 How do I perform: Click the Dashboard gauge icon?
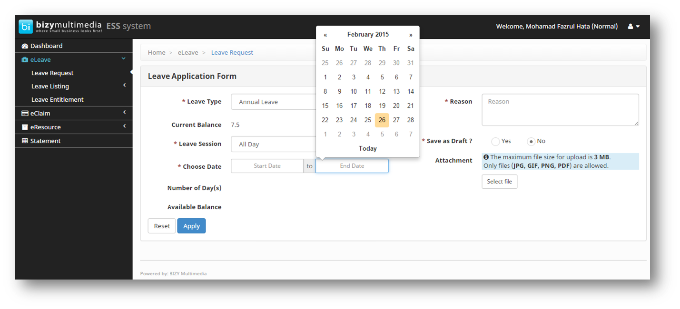click(25, 46)
